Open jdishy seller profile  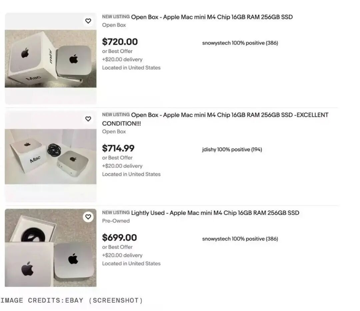click(232, 149)
